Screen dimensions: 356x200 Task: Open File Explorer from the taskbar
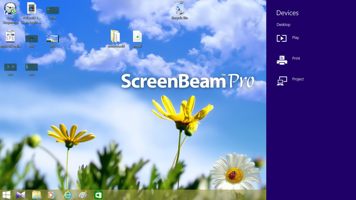36,195
